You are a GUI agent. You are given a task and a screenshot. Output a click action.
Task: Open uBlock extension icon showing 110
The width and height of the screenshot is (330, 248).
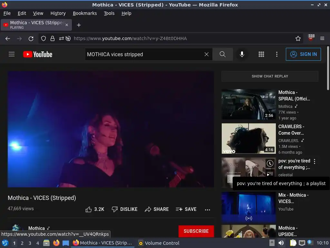click(311, 38)
